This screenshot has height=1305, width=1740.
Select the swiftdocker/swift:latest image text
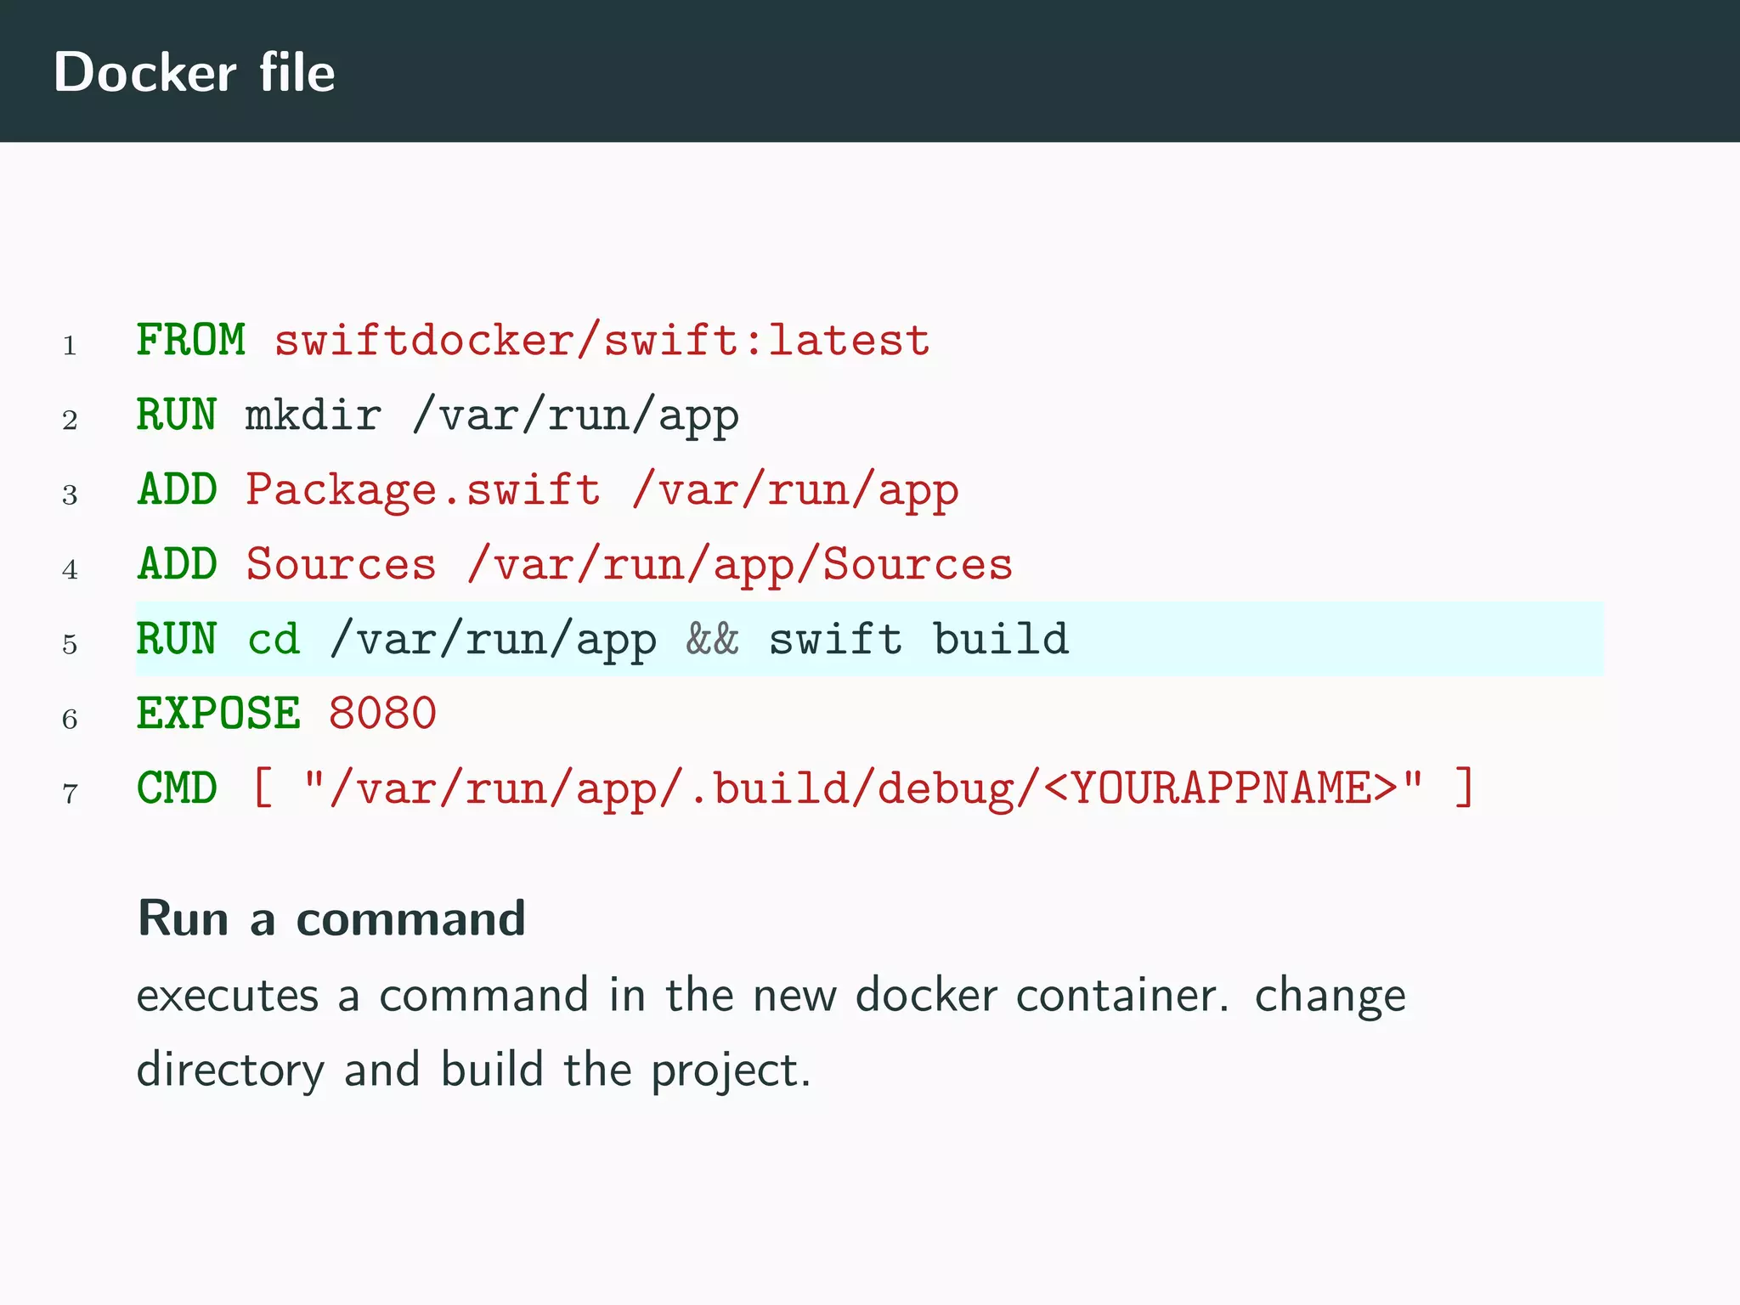tap(602, 341)
